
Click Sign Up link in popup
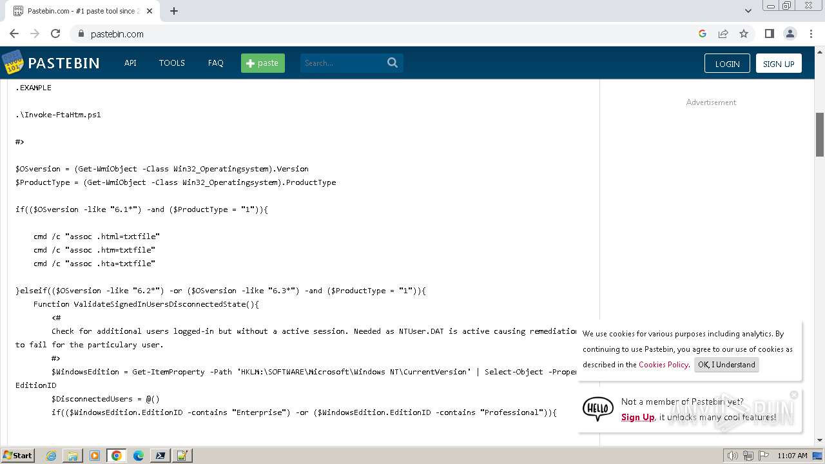[x=637, y=417]
